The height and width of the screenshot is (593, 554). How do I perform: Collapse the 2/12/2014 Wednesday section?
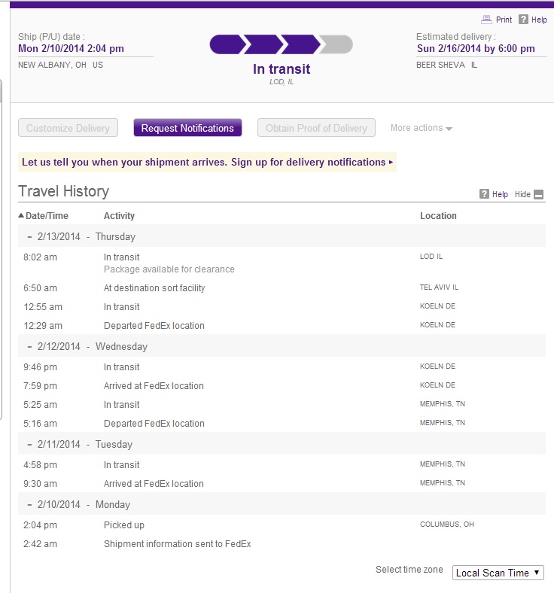coord(29,347)
